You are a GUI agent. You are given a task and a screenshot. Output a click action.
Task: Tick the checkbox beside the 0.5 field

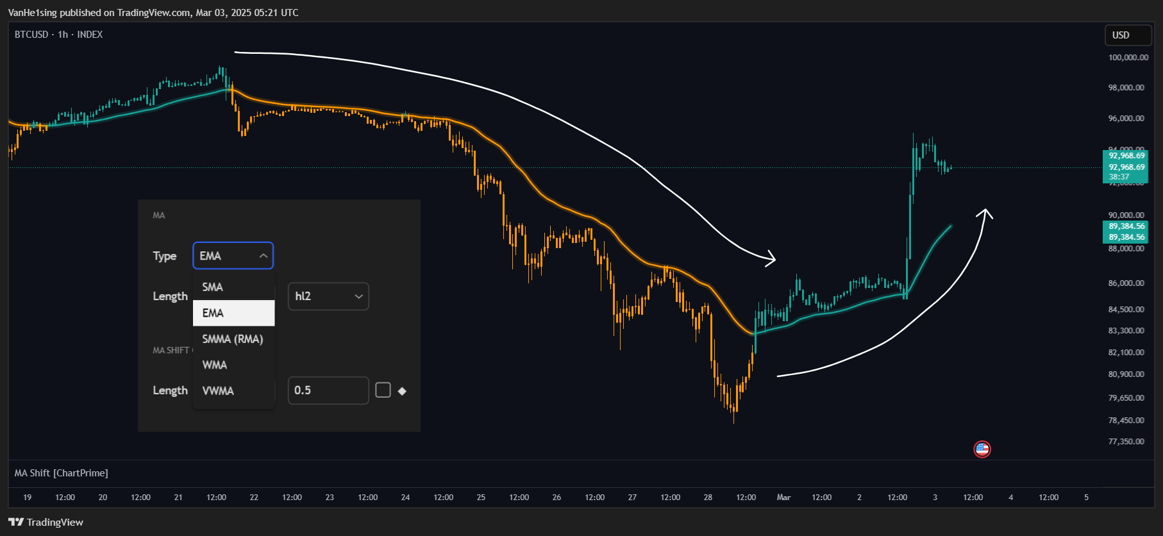click(383, 390)
